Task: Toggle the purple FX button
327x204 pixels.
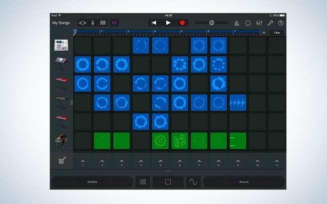Action: pyautogui.click(x=114, y=23)
